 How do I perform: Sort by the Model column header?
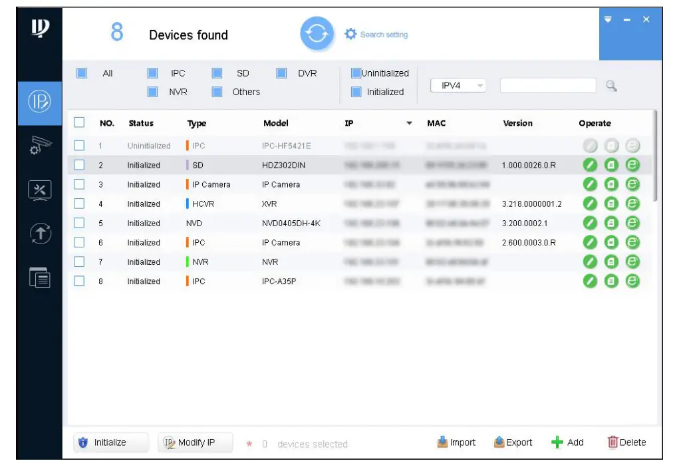(x=276, y=123)
